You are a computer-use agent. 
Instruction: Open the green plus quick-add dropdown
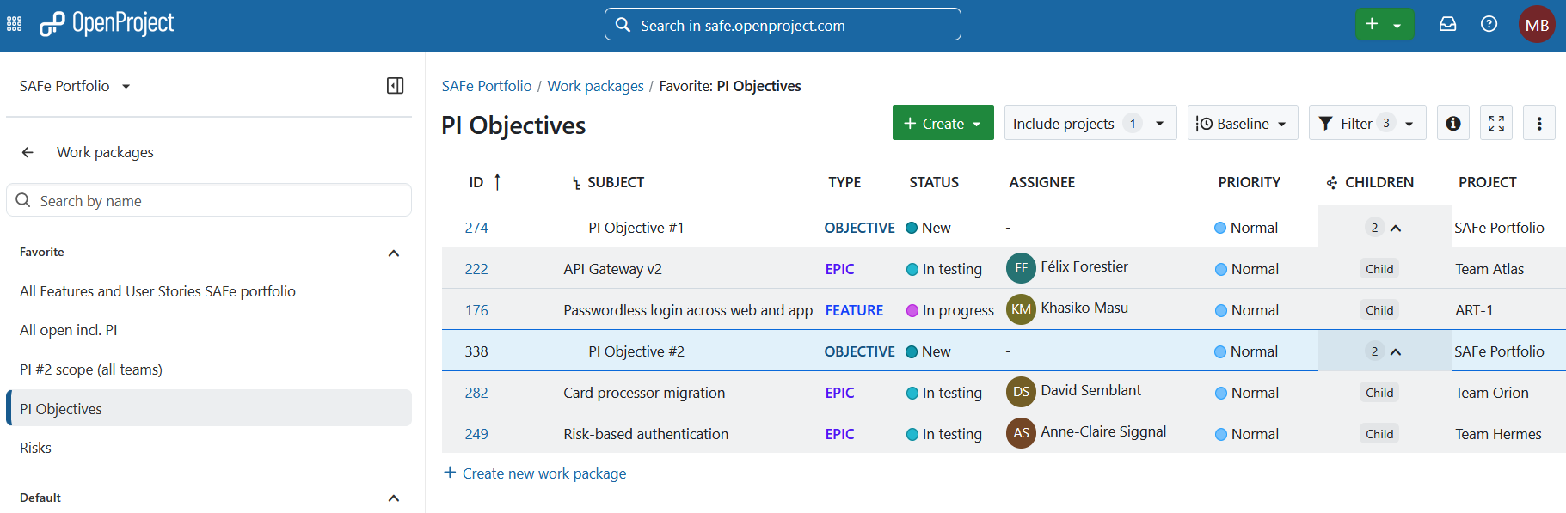1385,24
